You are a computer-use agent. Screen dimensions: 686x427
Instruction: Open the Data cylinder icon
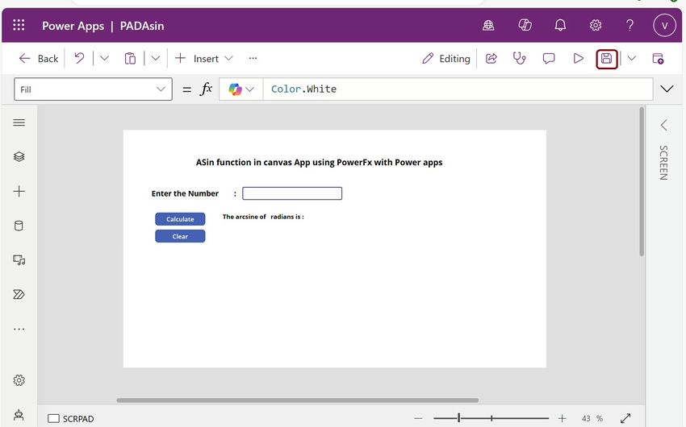coord(19,226)
